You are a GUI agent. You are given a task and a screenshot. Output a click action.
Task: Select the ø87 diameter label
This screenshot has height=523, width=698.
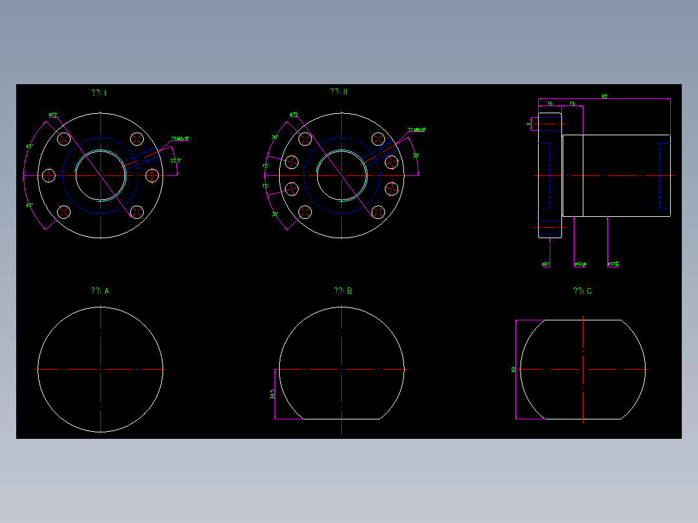(x=545, y=264)
